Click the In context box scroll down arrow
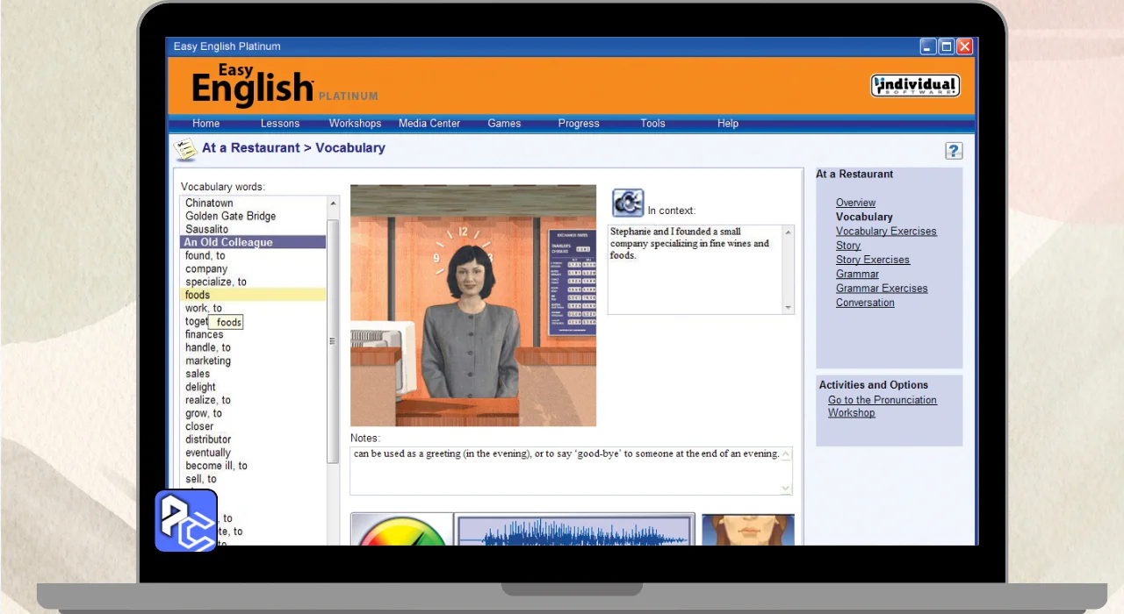The image size is (1124, 614). [x=788, y=307]
